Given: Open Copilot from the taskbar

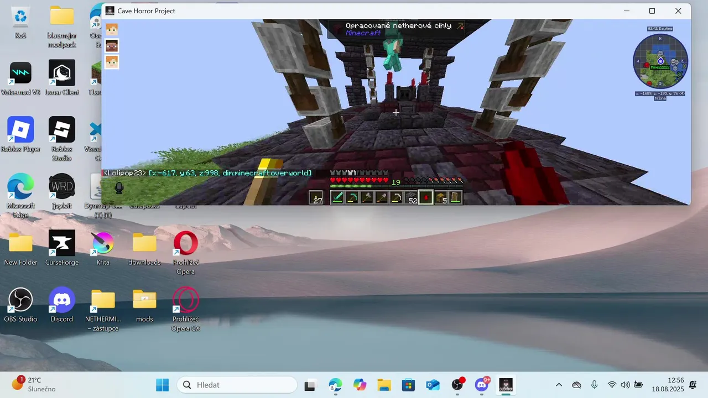Looking at the screenshot, I should coord(360,385).
